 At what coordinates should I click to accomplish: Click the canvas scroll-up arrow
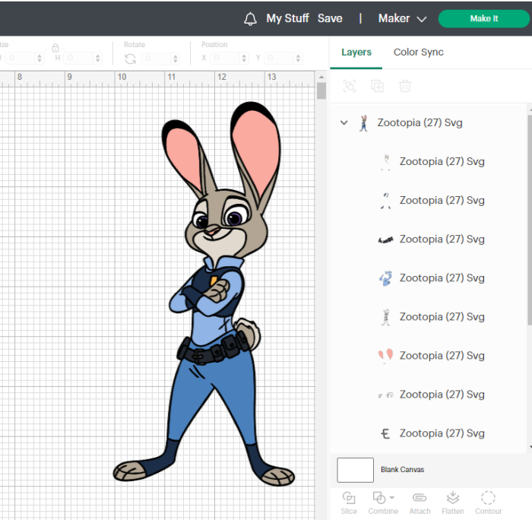[x=321, y=77]
